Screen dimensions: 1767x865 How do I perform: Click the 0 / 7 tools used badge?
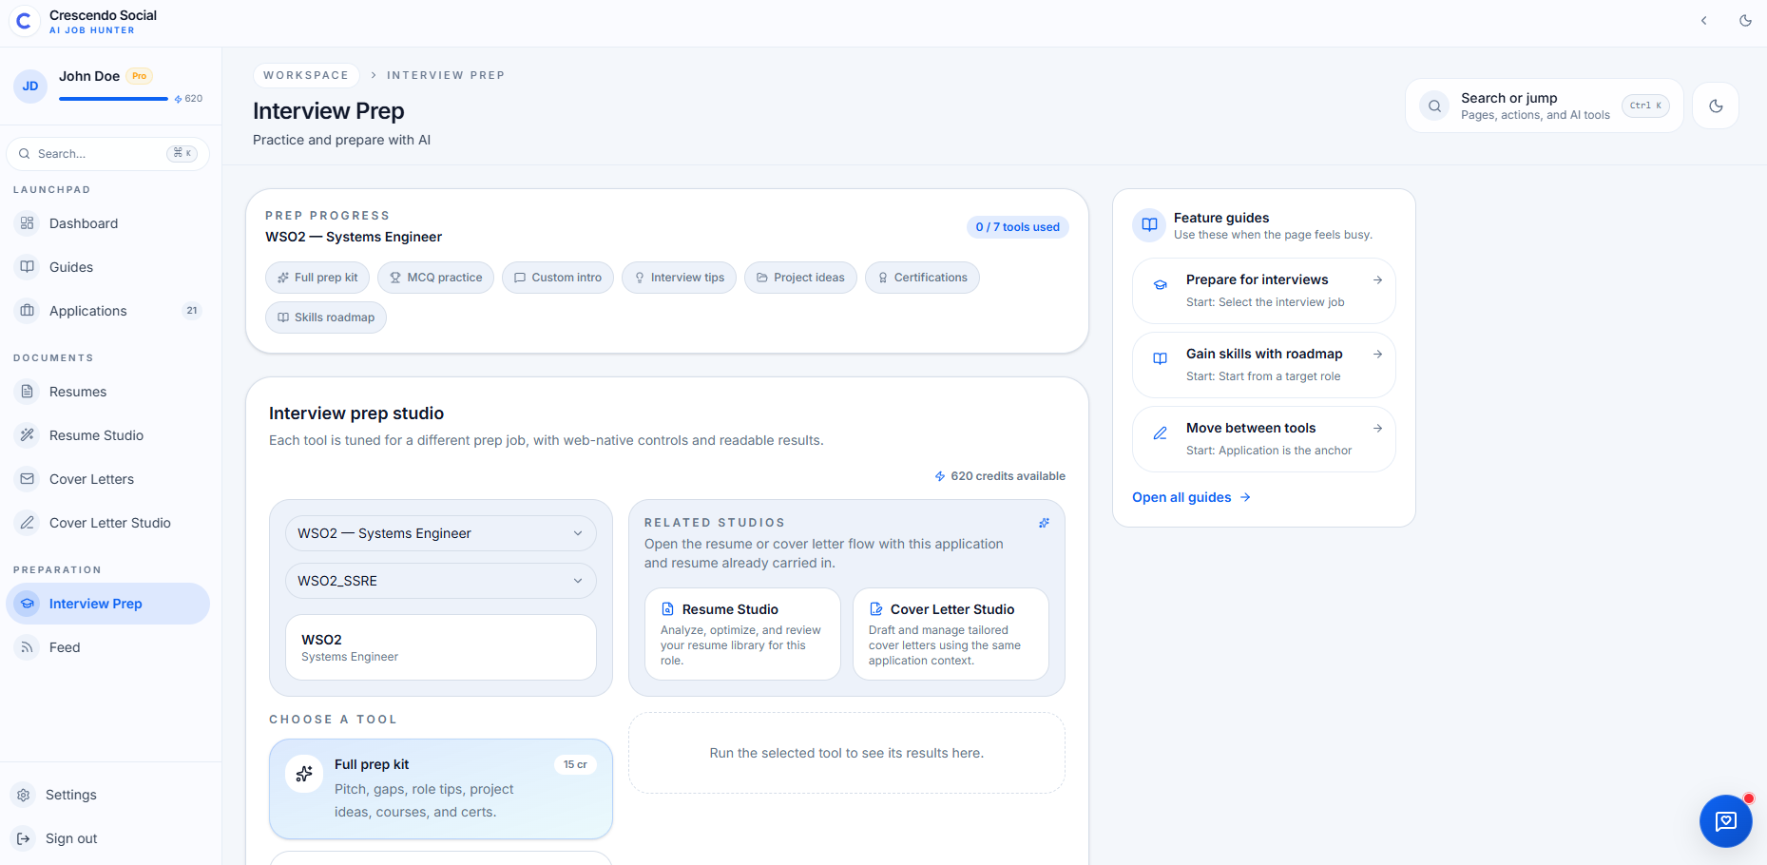point(1017,227)
